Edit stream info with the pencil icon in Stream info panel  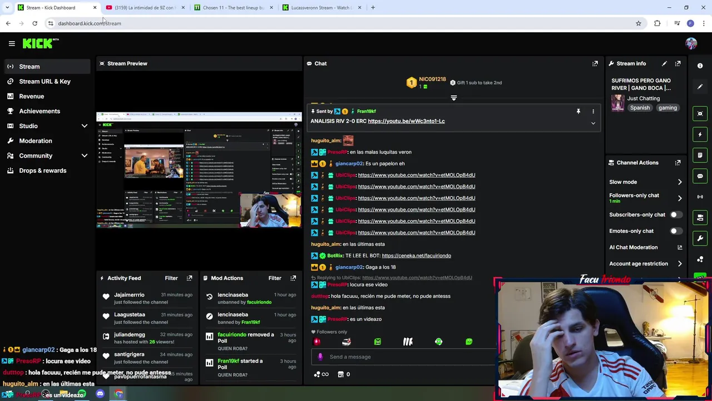coord(664,63)
